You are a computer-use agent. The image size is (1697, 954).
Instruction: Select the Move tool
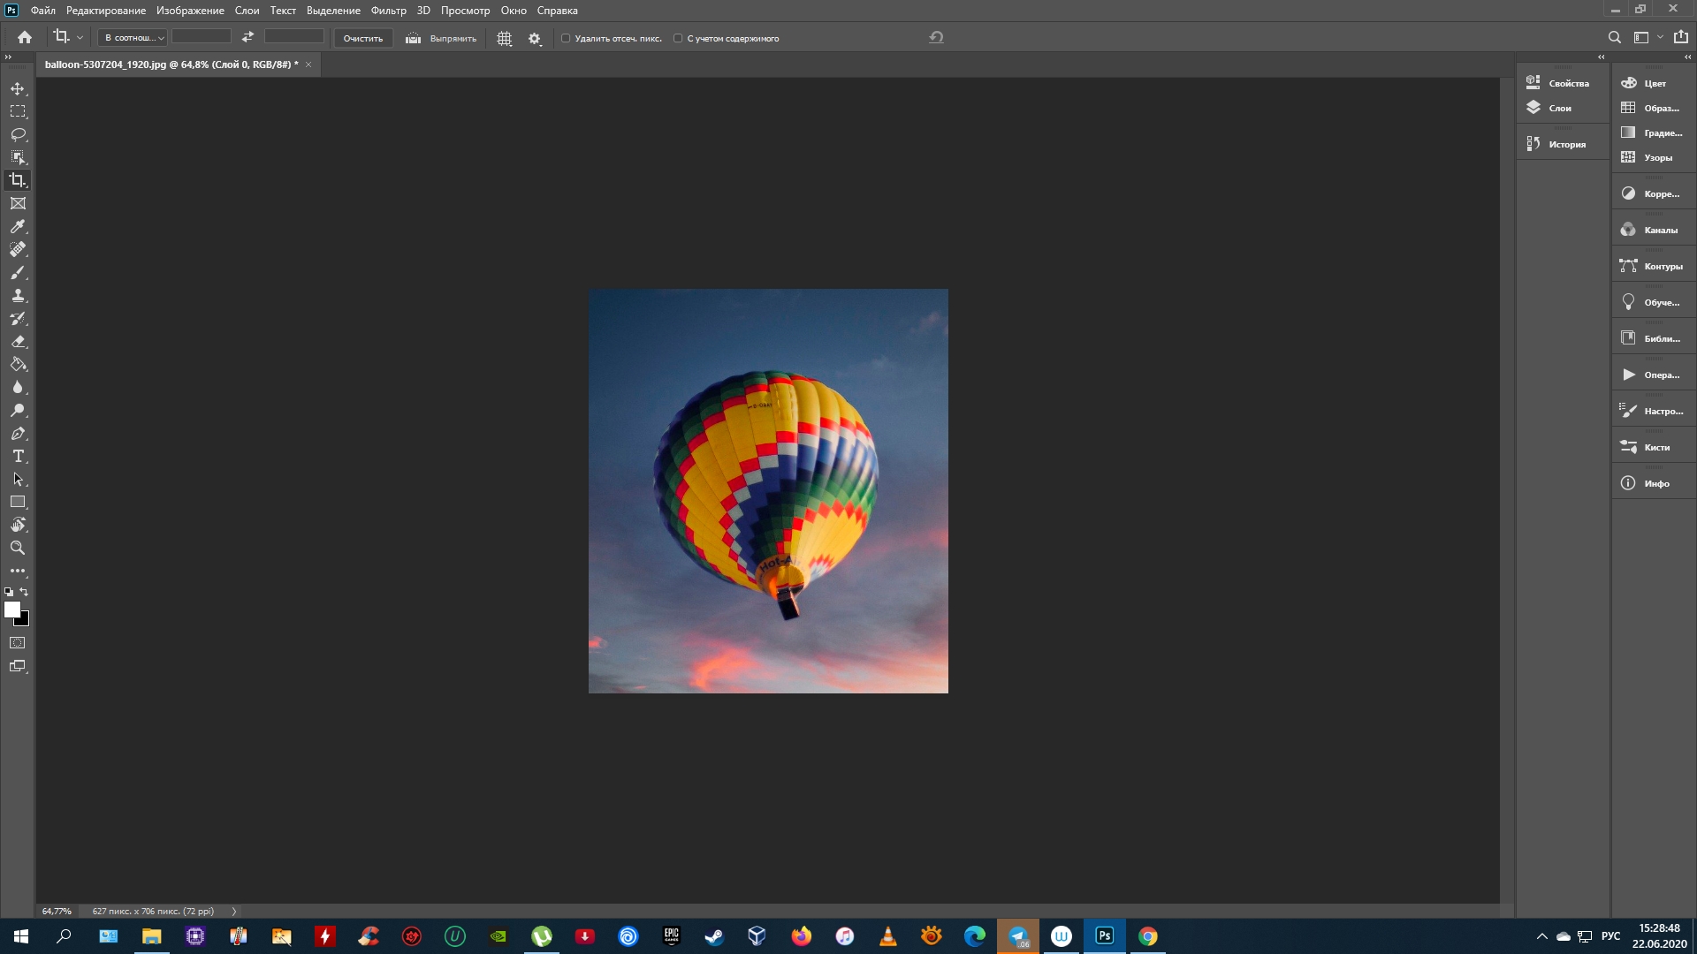tap(18, 88)
